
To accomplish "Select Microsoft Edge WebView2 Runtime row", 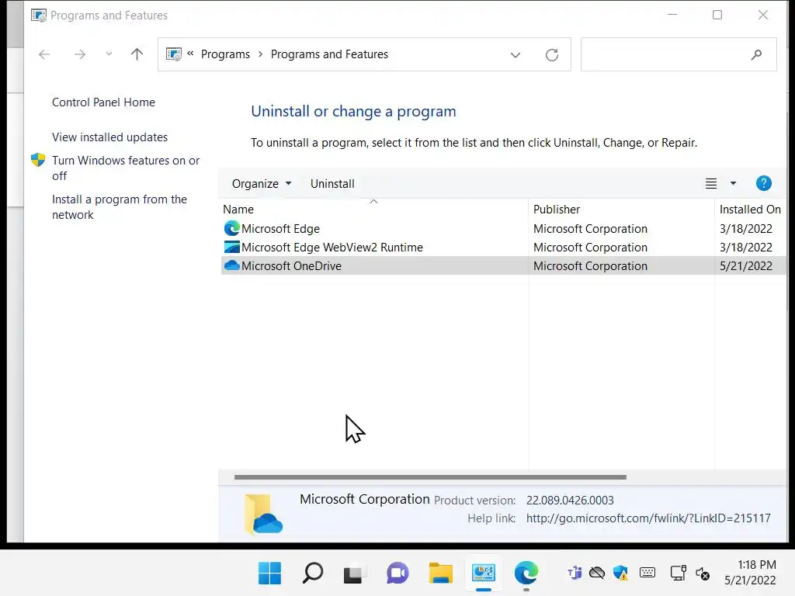I will (x=503, y=248).
